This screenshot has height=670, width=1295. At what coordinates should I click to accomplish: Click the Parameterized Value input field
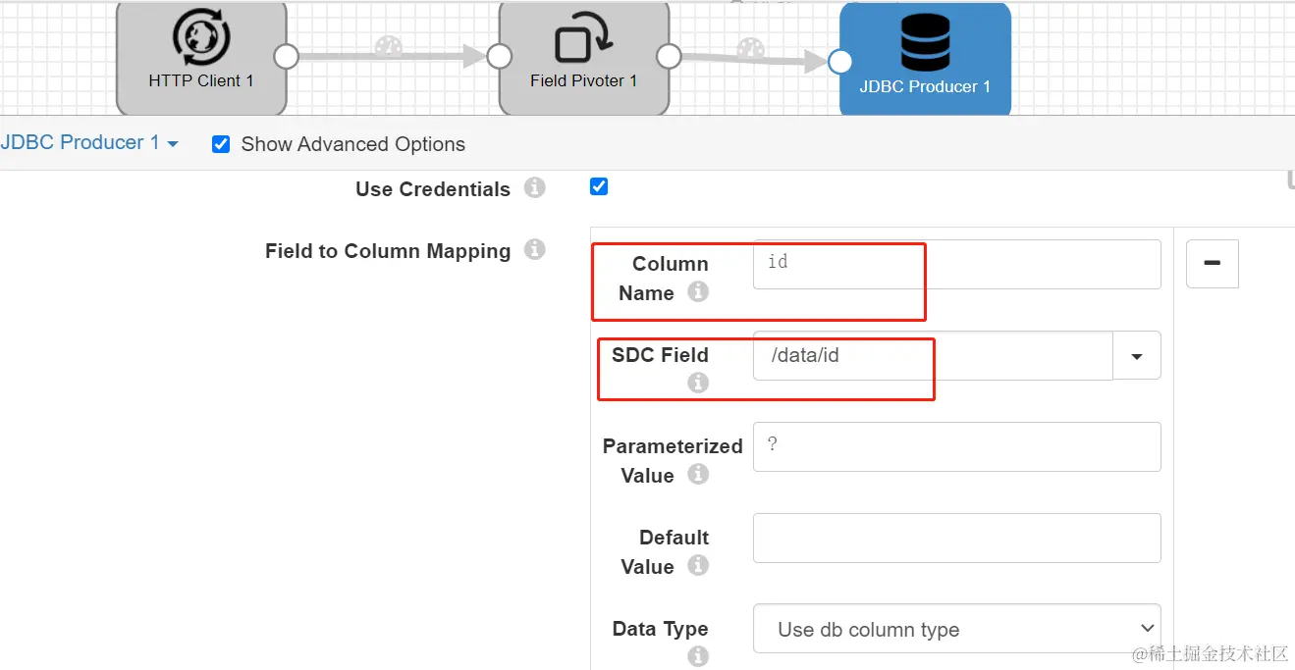point(956,446)
